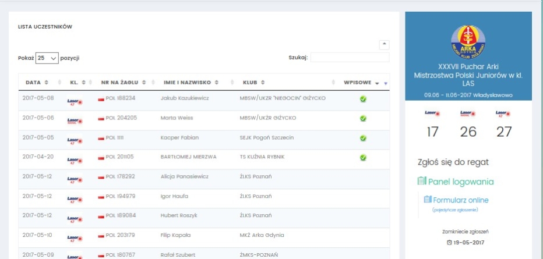Click Laser Radial class icon for Marta Weiss

coord(75,122)
